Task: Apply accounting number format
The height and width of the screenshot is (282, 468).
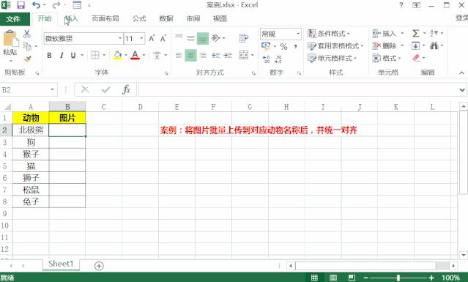Action: pyautogui.click(x=266, y=46)
